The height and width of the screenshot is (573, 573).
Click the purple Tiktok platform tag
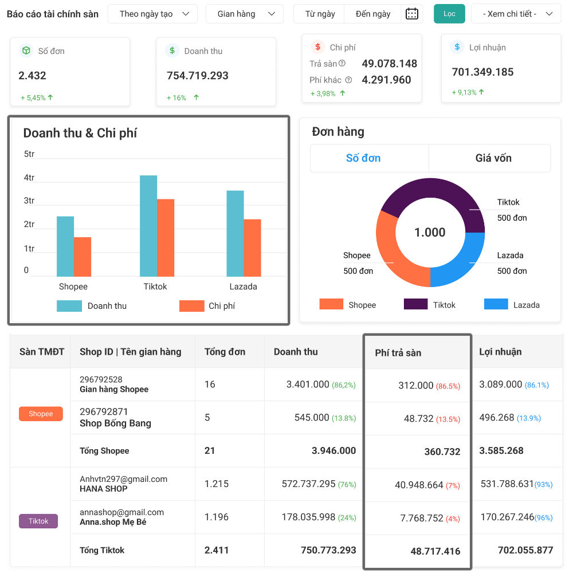pyautogui.click(x=38, y=521)
